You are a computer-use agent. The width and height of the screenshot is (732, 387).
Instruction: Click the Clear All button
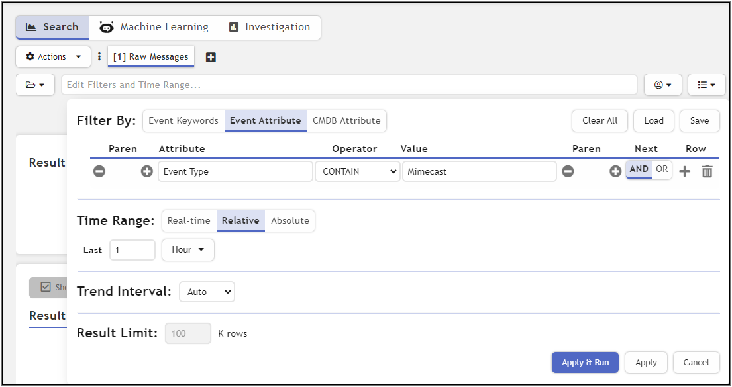[x=600, y=121]
